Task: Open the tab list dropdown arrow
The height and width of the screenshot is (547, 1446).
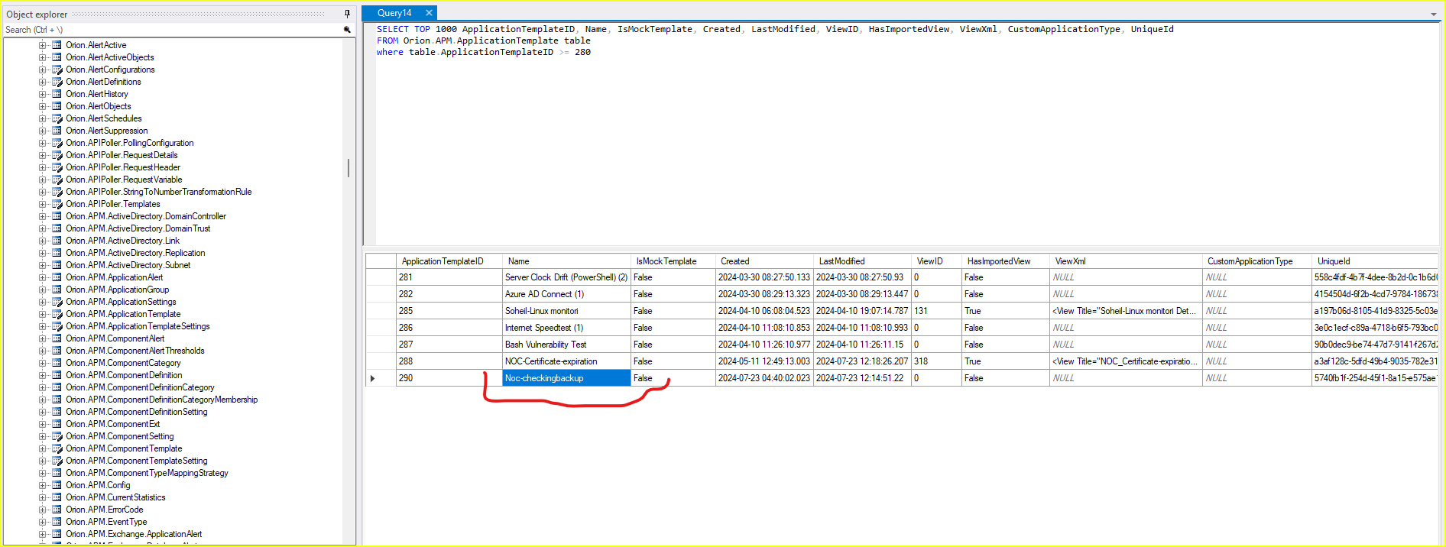Action: click(x=1433, y=15)
